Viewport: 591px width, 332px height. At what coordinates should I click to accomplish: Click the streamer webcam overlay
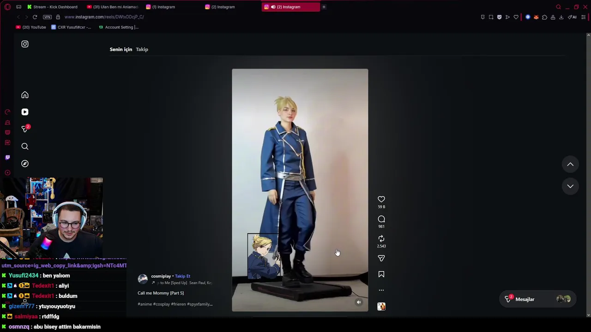coord(51,218)
